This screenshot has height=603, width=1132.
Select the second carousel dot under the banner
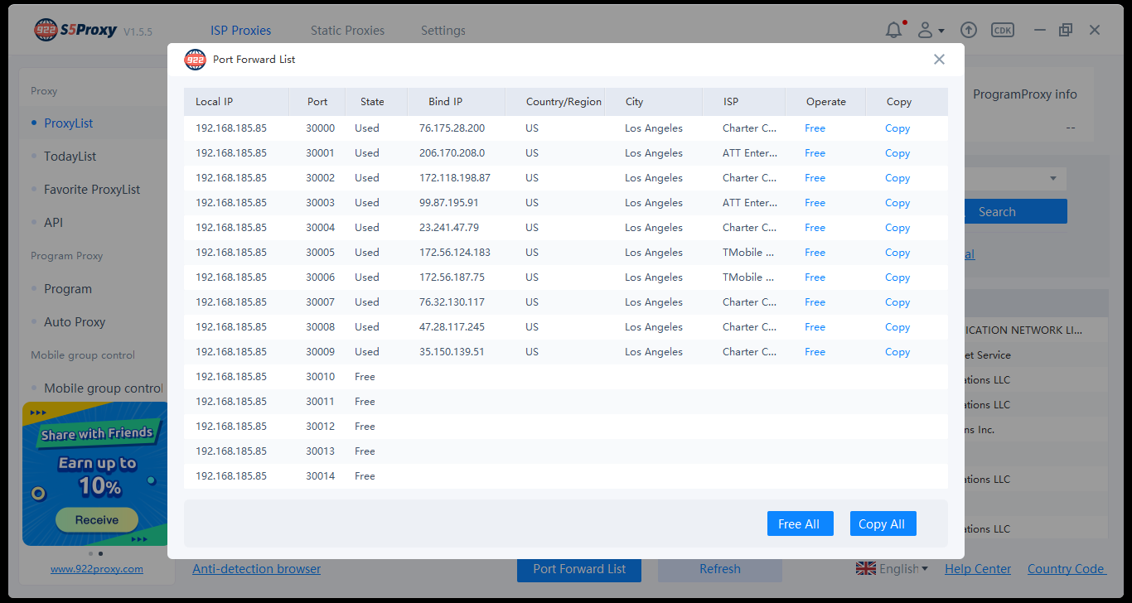100,553
